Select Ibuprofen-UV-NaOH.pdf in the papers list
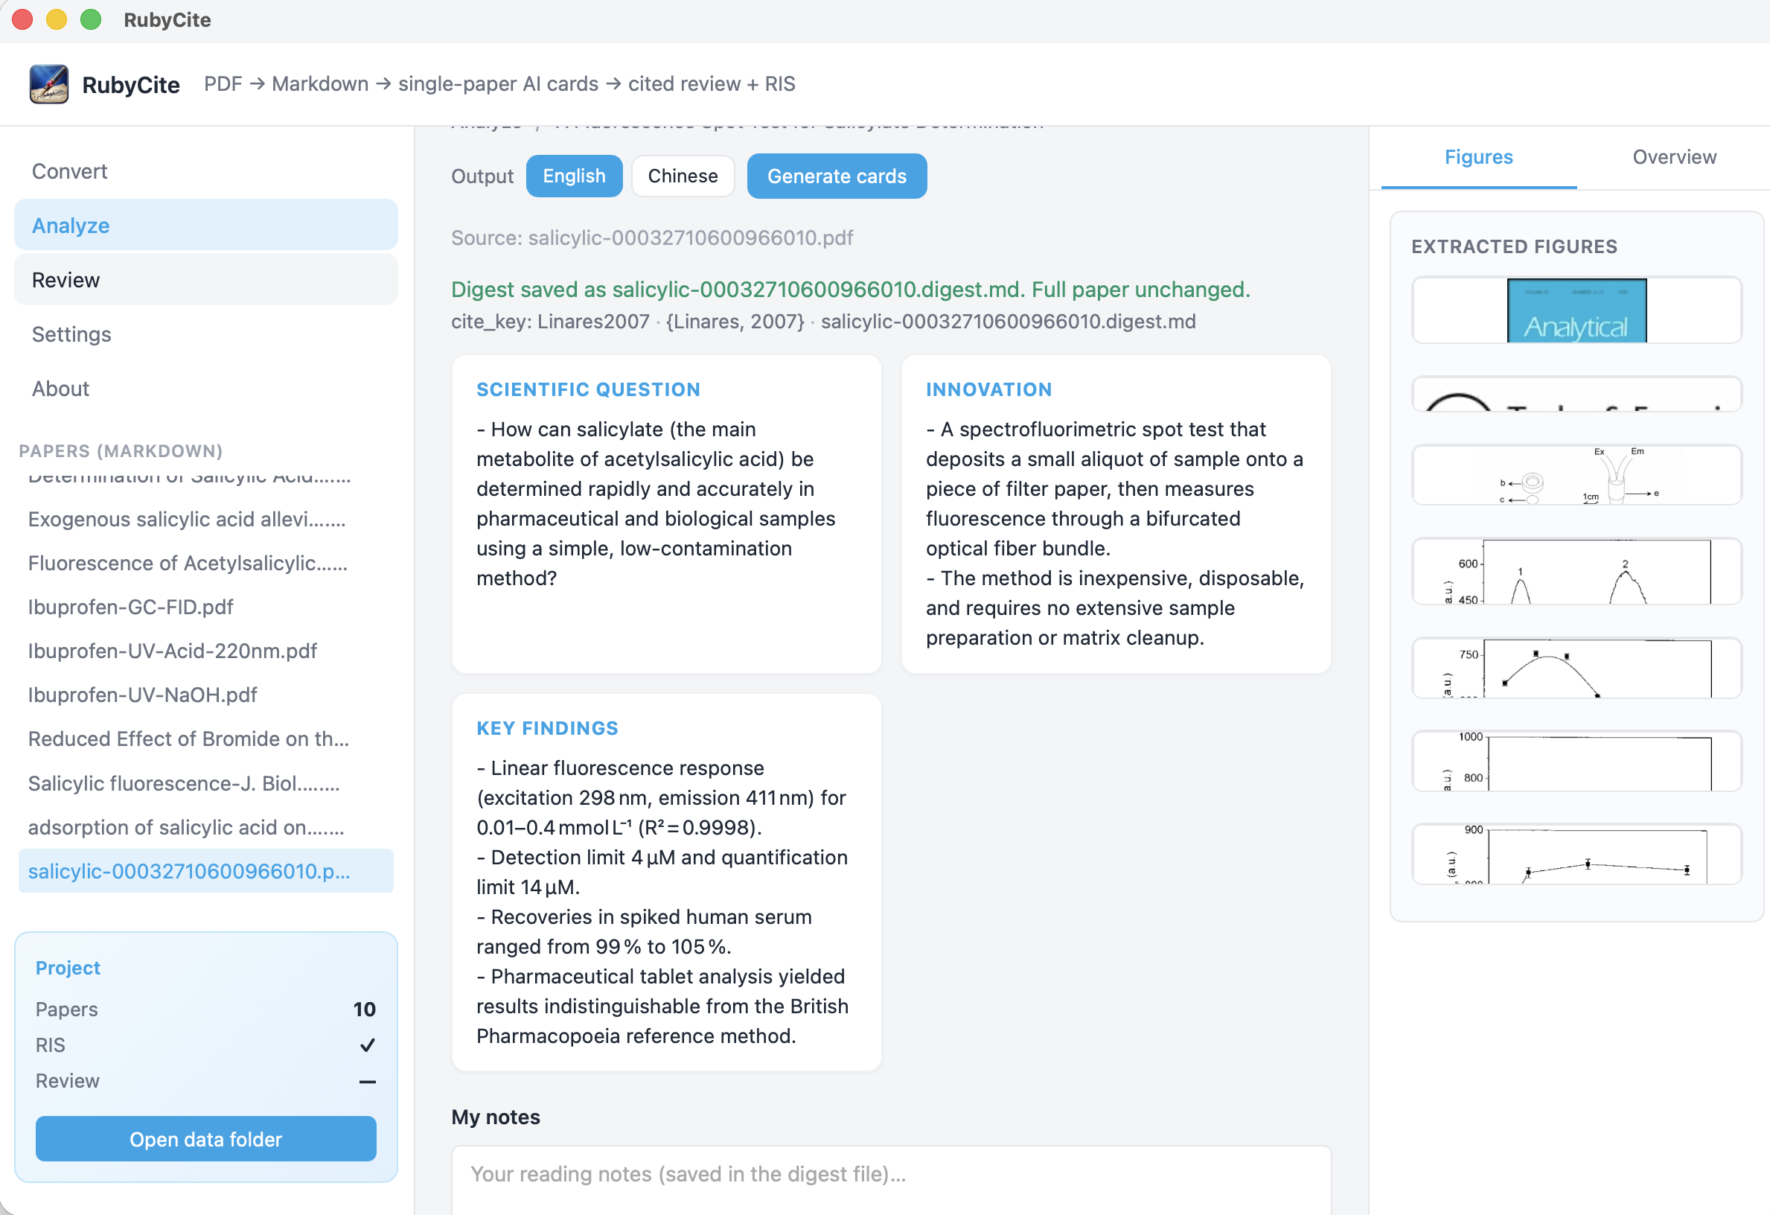Viewport: 1770px width, 1215px height. pyautogui.click(x=205, y=695)
